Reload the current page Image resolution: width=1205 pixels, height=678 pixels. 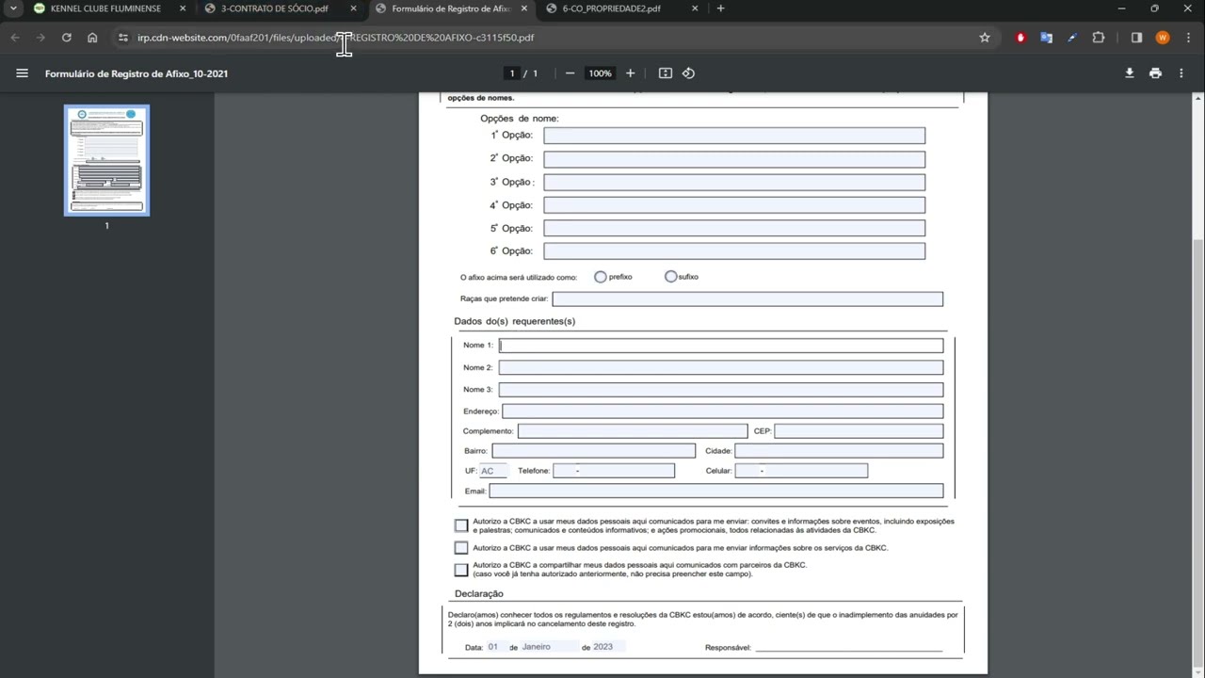pyautogui.click(x=67, y=38)
